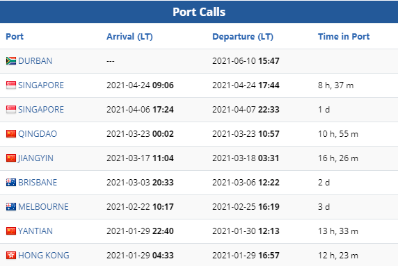
Task: Open the BRISBANE port link
Action: (x=38, y=183)
